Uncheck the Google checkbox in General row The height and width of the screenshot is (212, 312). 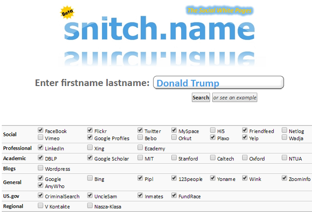[x=41, y=178]
